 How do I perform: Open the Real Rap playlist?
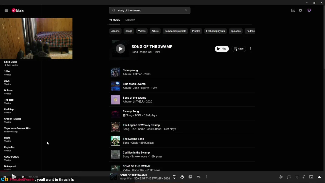20,111
